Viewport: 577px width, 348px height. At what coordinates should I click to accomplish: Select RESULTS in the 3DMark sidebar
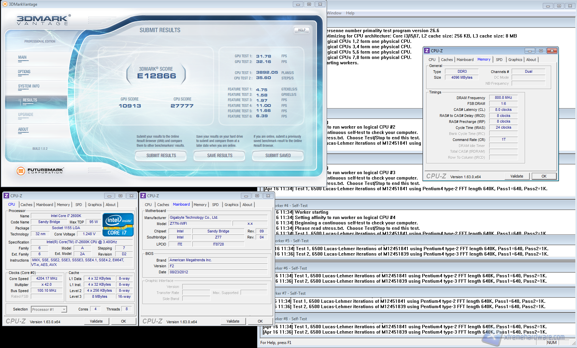tap(30, 100)
